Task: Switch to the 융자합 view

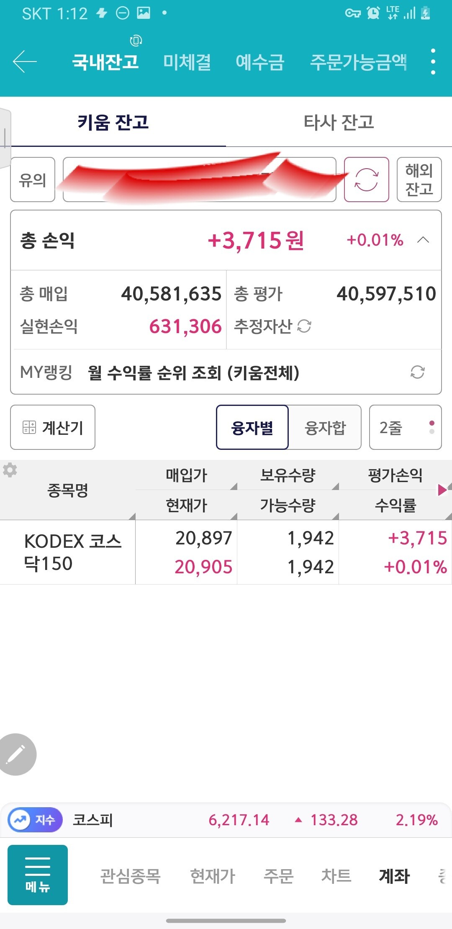Action: pyautogui.click(x=325, y=427)
